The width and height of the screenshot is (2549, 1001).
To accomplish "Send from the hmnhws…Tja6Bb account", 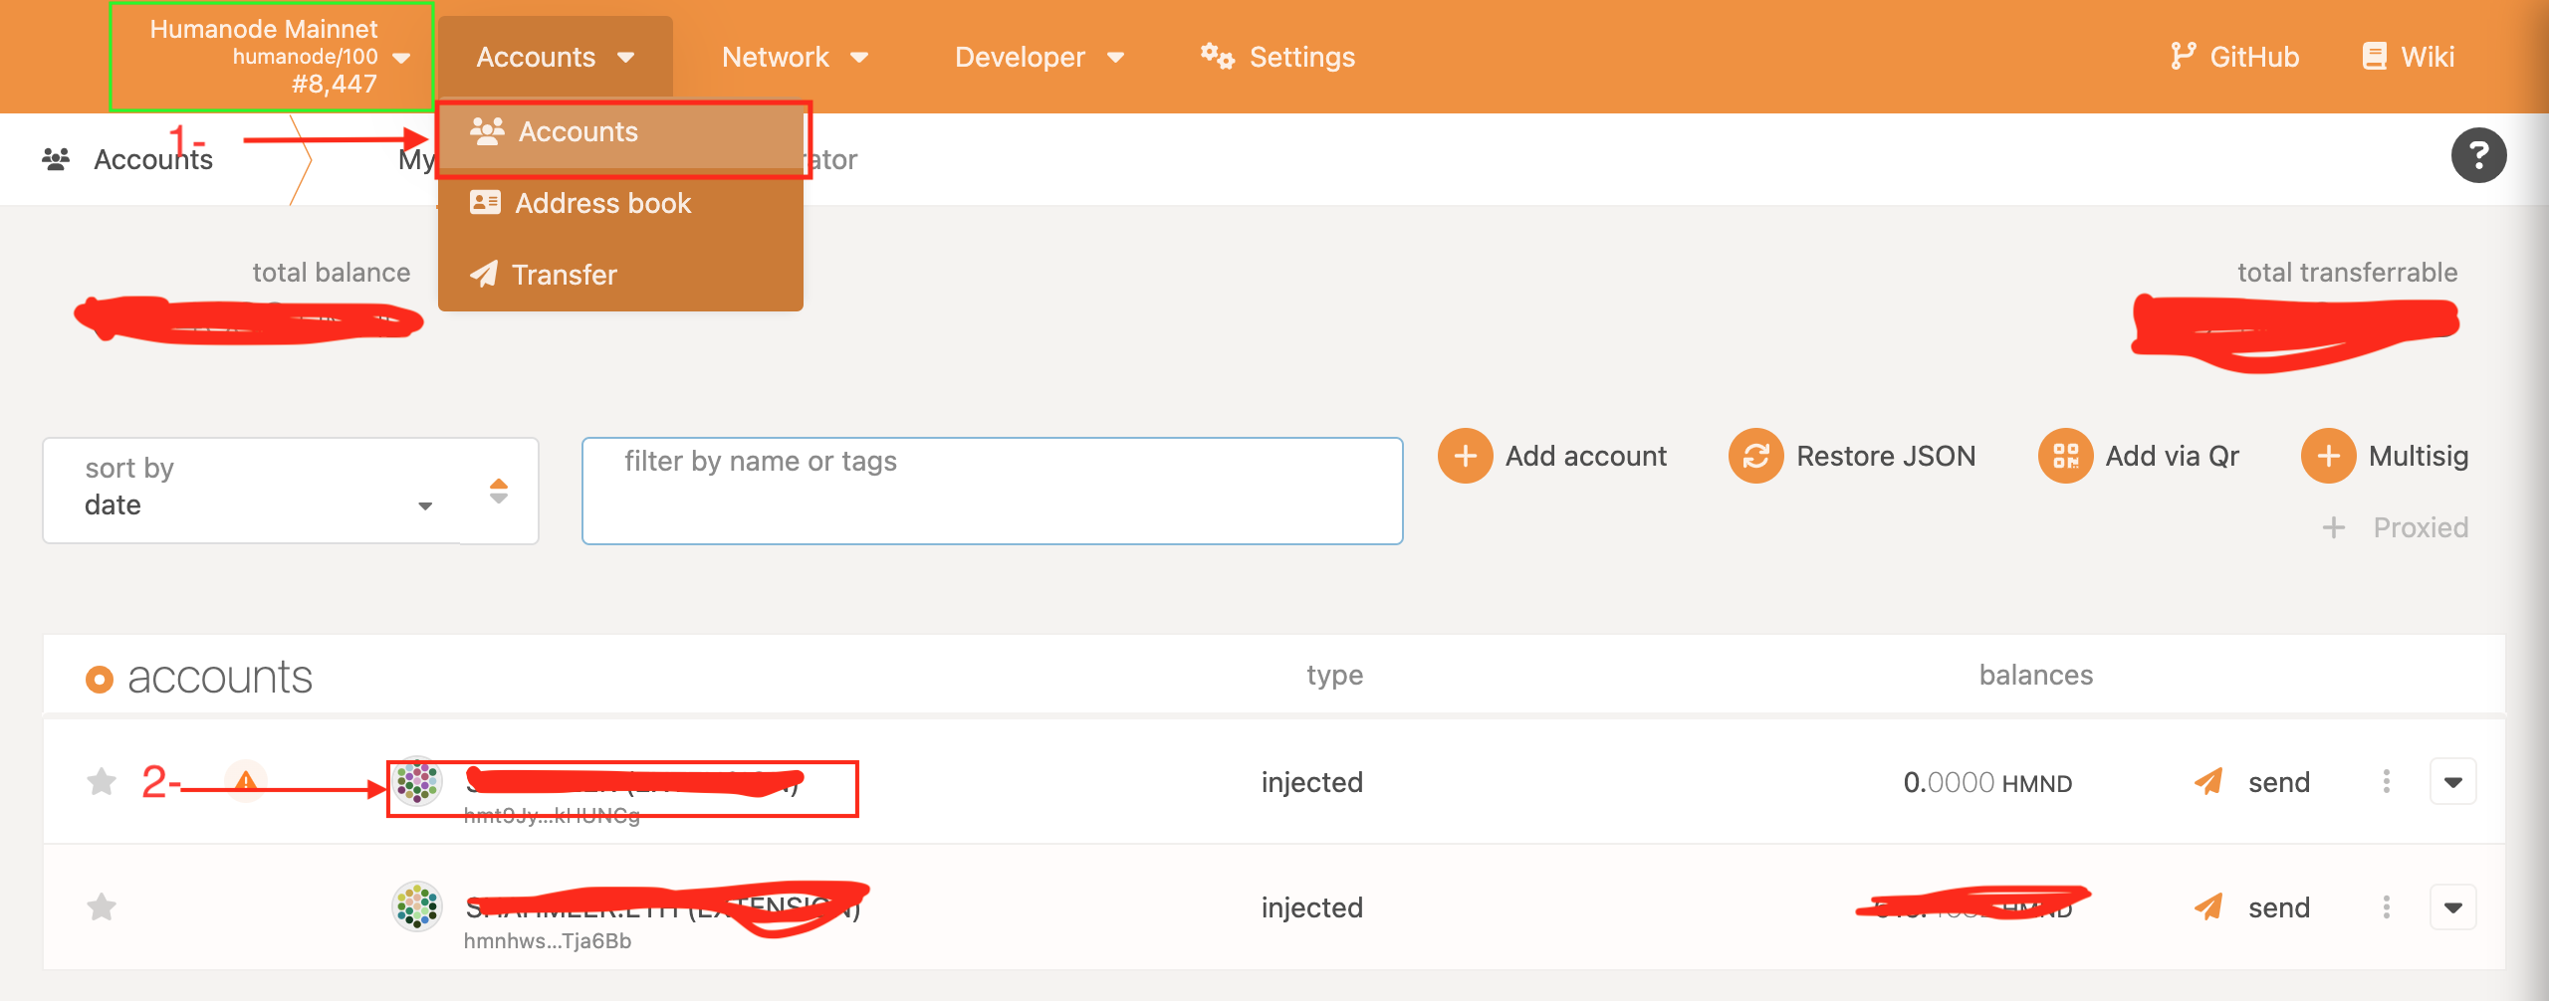I will tap(2252, 907).
